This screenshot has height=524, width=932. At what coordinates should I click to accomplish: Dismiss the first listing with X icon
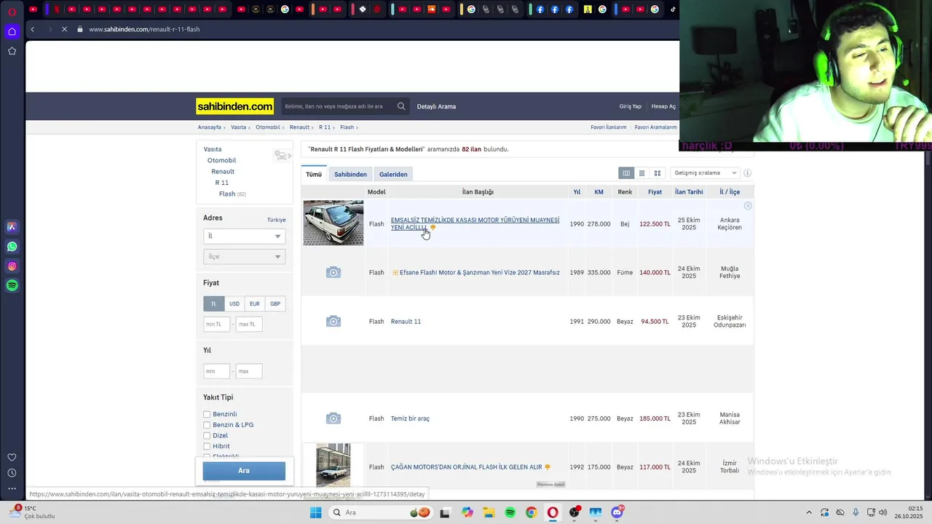[748, 206]
